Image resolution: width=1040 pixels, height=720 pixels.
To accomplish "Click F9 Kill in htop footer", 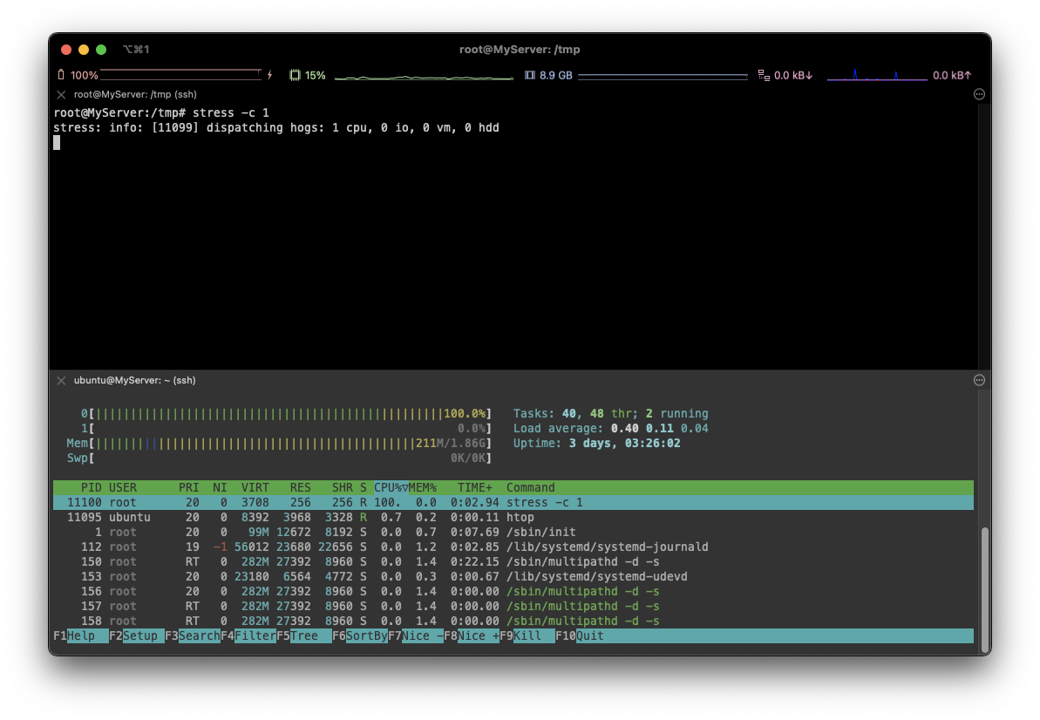I will pyautogui.click(x=527, y=635).
